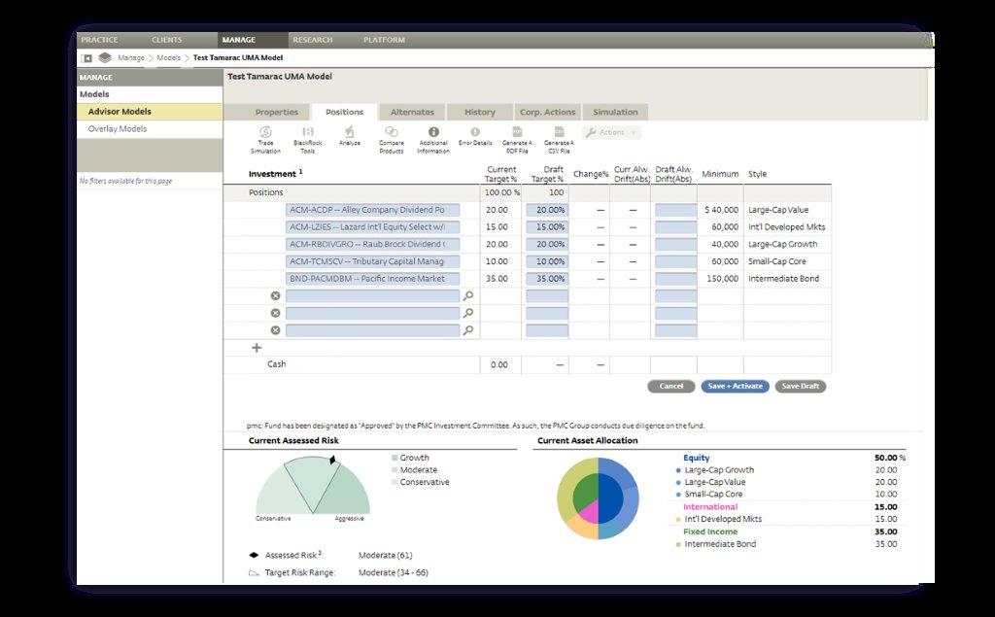The image size is (995, 617).
Task: Remove the second empty position row
Action: (x=275, y=313)
